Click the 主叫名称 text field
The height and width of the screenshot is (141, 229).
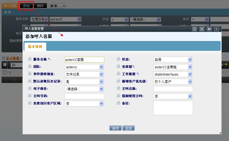tap(173, 89)
